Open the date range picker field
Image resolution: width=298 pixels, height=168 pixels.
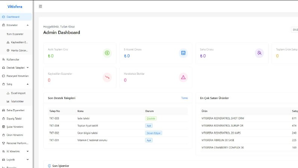pos(295,30)
